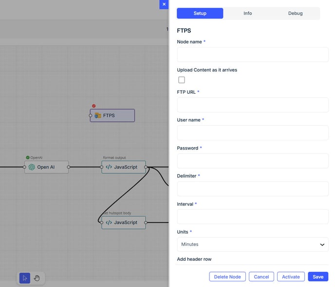The image size is (335, 287).
Task: Focus the User name input field
Action: pyautogui.click(x=253, y=133)
